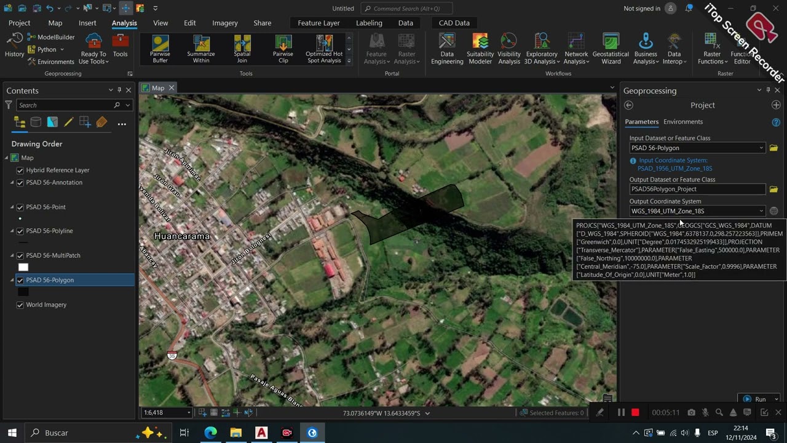The image size is (787, 443).
Task: Click List By Editing pencil icon
Action: click(x=69, y=123)
